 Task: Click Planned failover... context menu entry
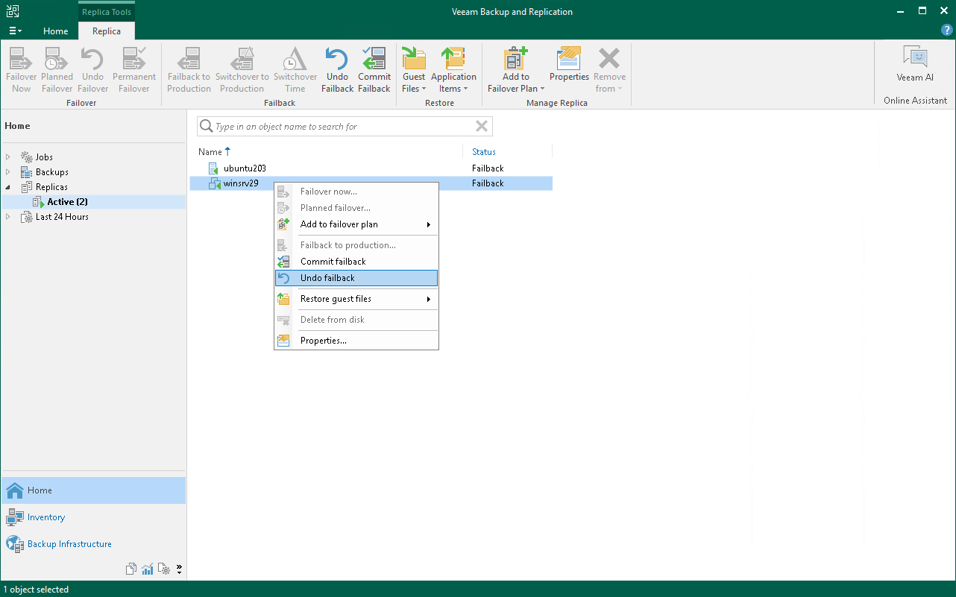click(356, 208)
